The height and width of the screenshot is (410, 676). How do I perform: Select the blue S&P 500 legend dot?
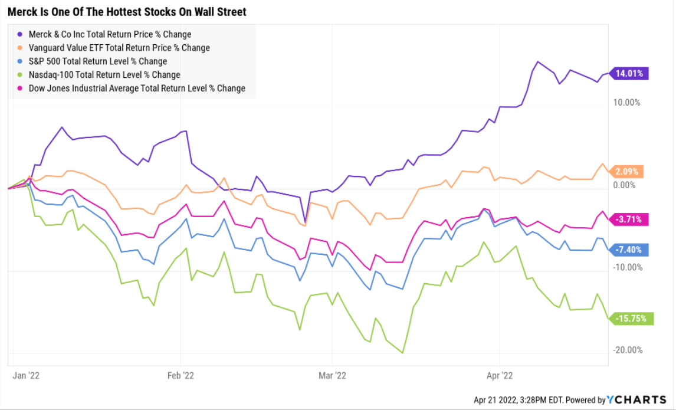click(21, 61)
